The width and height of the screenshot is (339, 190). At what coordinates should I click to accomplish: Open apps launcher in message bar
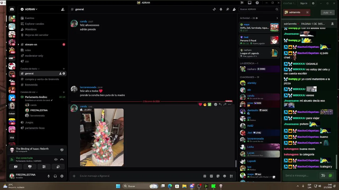point(231,176)
